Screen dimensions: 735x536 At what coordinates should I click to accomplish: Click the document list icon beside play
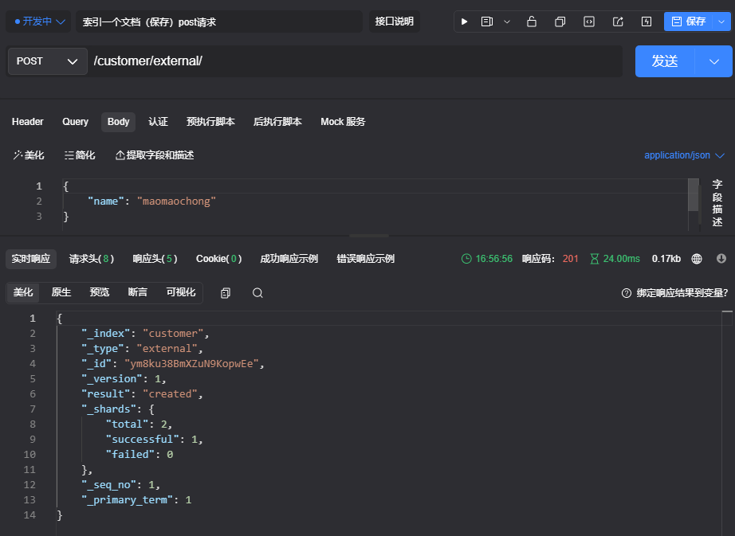pyautogui.click(x=487, y=22)
